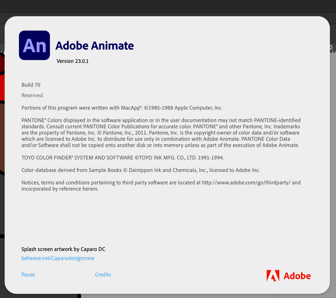This screenshot has height=298, width=336.
Task: Click the third party software notices paragraph
Action: tap(161, 186)
